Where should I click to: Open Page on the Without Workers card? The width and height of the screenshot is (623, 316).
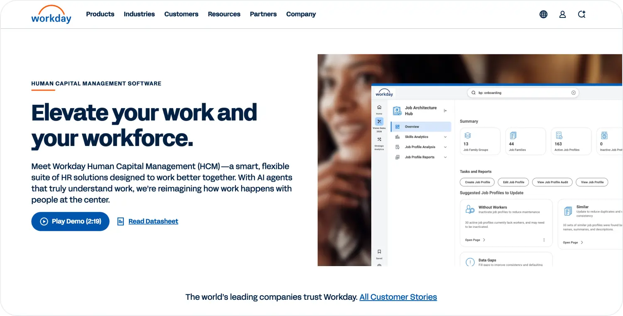point(475,240)
